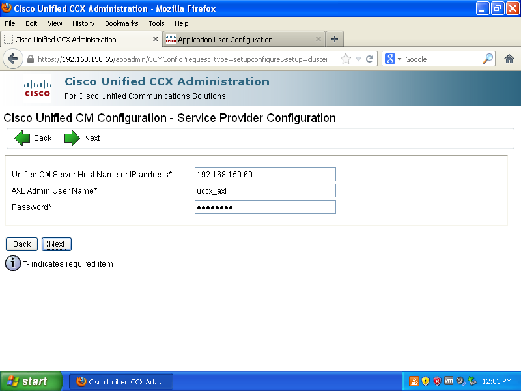Click the browser back navigation arrow

pyautogui.click(x=12, y=59)
